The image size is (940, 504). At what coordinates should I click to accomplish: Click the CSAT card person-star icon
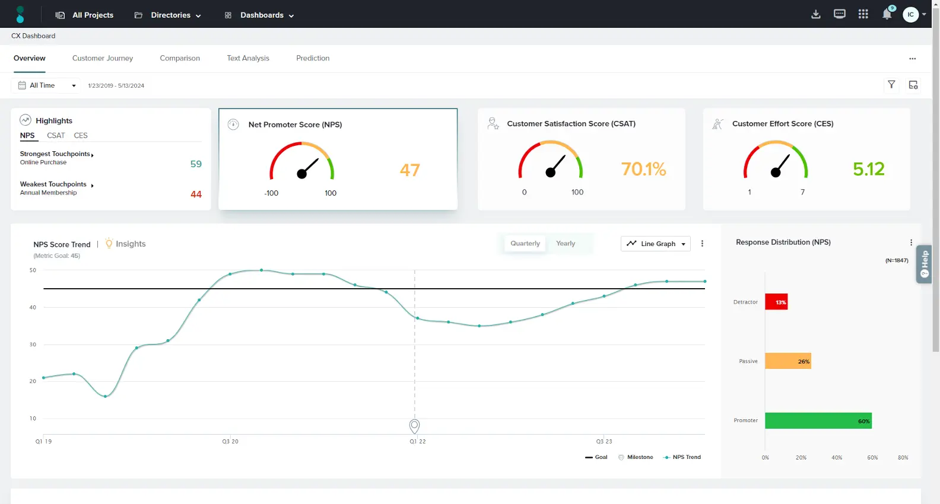(493, 123)
